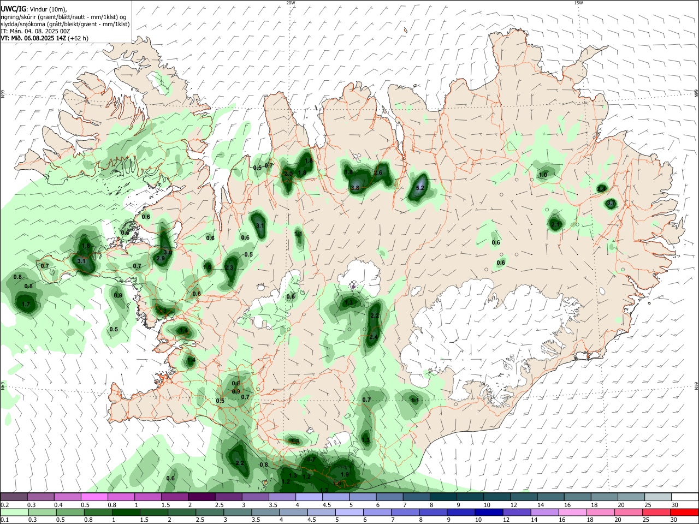Click the 2.0 rainfall value in the north
The width and height of the screenshot is (699, 524).
289,174
